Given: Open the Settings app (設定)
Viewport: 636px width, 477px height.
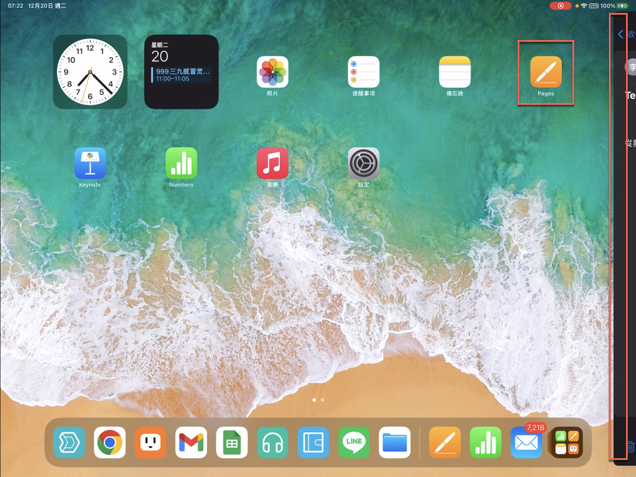Looking at the screenshot, I should (x=363, y=163).
